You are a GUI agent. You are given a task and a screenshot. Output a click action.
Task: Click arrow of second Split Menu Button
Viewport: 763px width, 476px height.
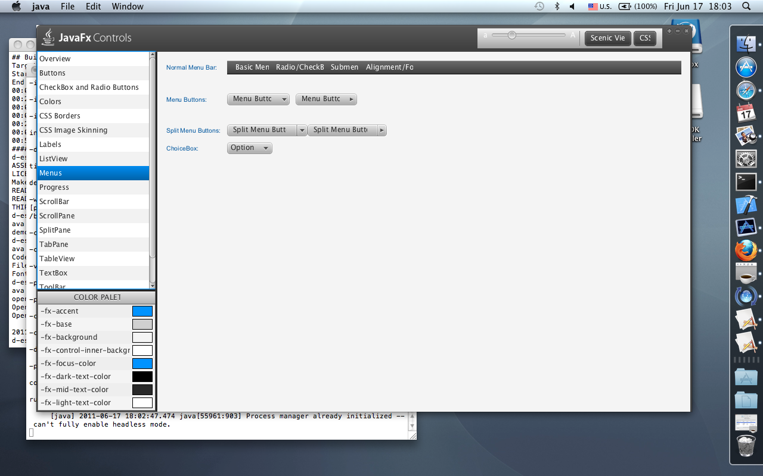coord(381,130)
